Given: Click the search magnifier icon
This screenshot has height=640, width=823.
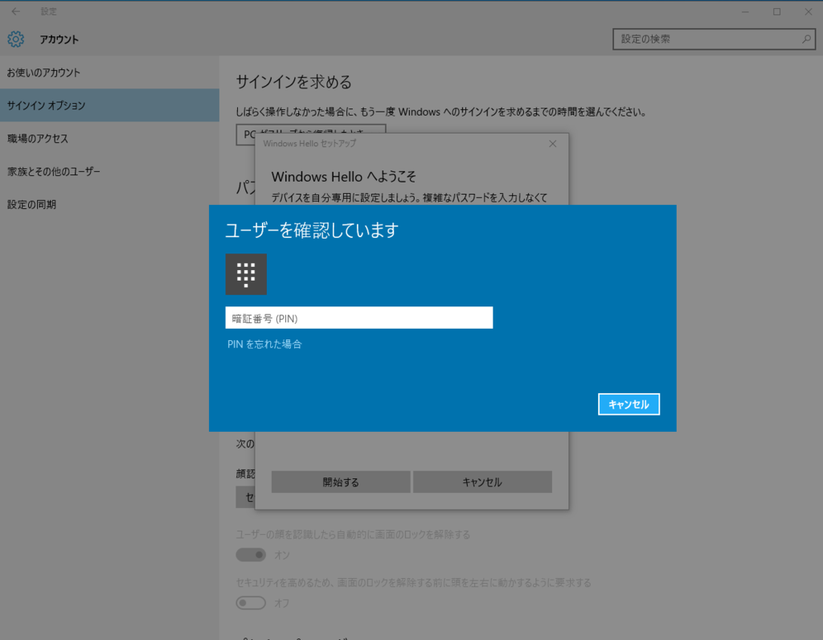Looking at the screenshot, I should pyautogui.click(x=806, y=39).
